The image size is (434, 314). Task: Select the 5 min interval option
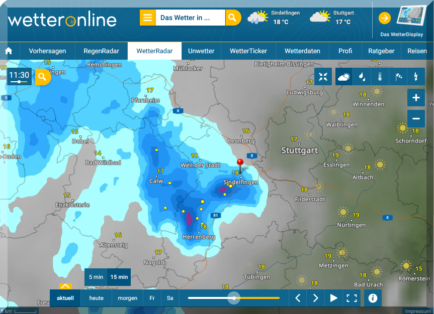[96, 277]
